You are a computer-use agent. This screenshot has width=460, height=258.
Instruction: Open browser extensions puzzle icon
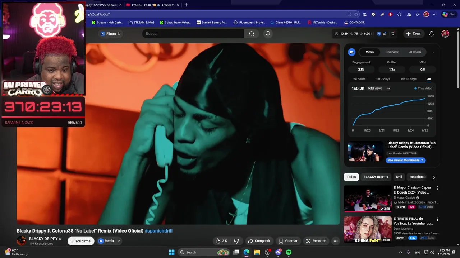tap(399, 14)
